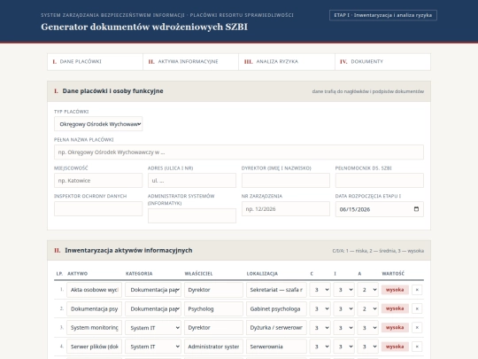Switch to Aktywa informacyjne tab
The width and height of the screenshot is (478, 359).
191,62
